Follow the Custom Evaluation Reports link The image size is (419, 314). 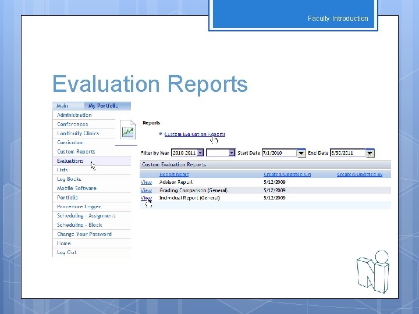[x=195, y=134]
